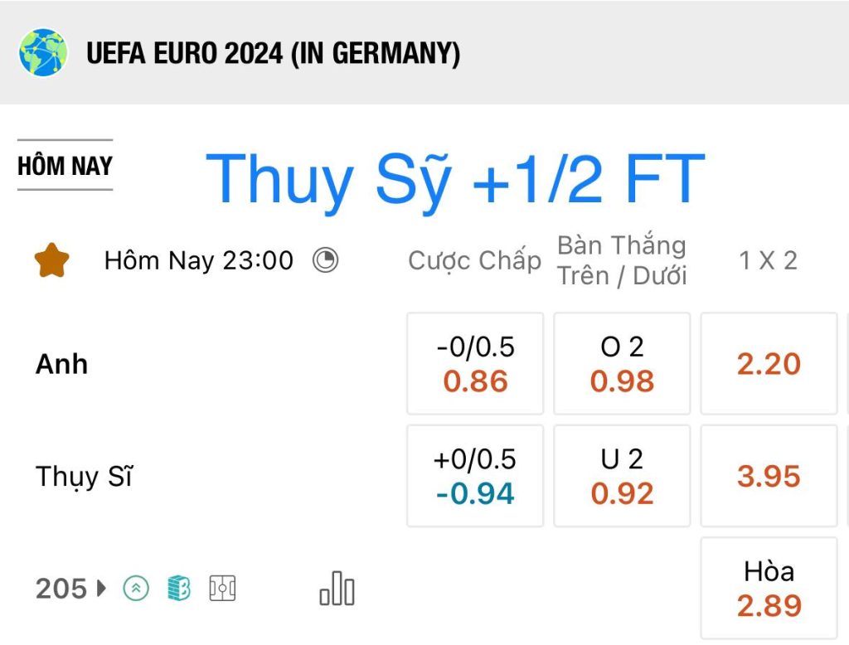Open the football pitch live view icon
Image resolution: width=849 pixels, height=645 pixels.
tap(222, 588)
